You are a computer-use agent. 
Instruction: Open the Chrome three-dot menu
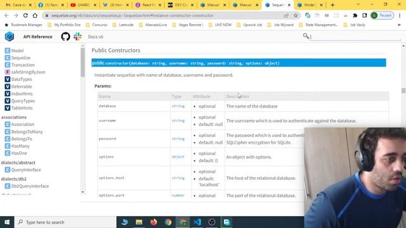400,15
